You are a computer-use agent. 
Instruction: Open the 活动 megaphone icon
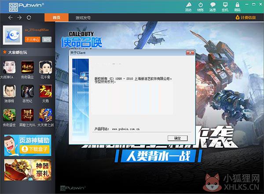(x=189, y=7)
